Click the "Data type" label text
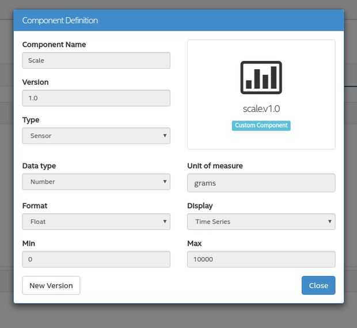 (39, 166)
